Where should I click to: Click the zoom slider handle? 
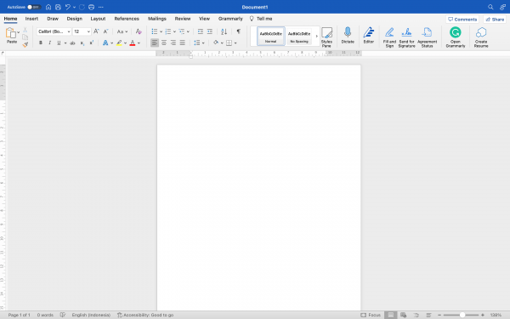[x=462, y=315]
